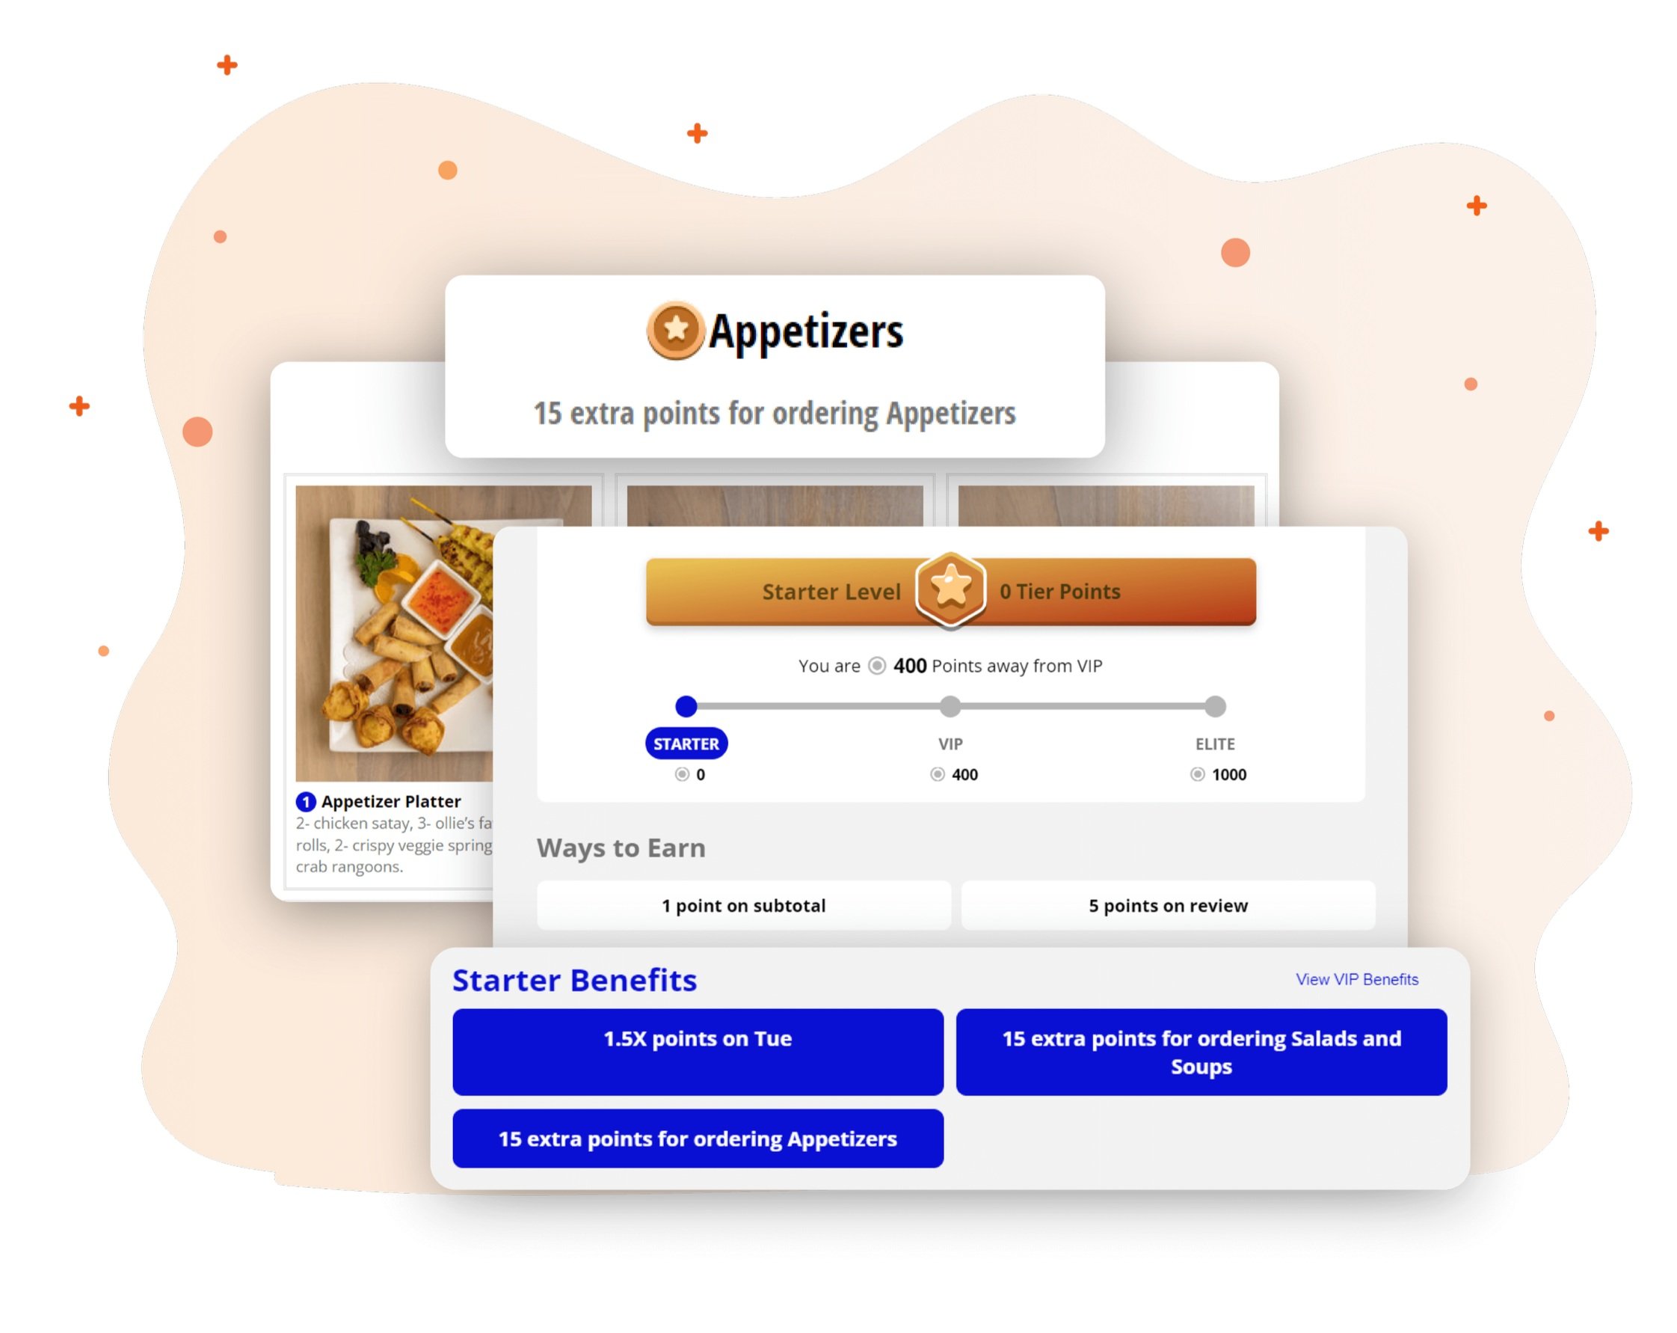Click blue 15 extra points for Appetizers button
Image resolution: width=1677 pixels, height=1333 pixels.
point(698,1139)
